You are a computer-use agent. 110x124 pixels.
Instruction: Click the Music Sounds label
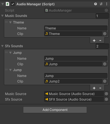(16, 16)
